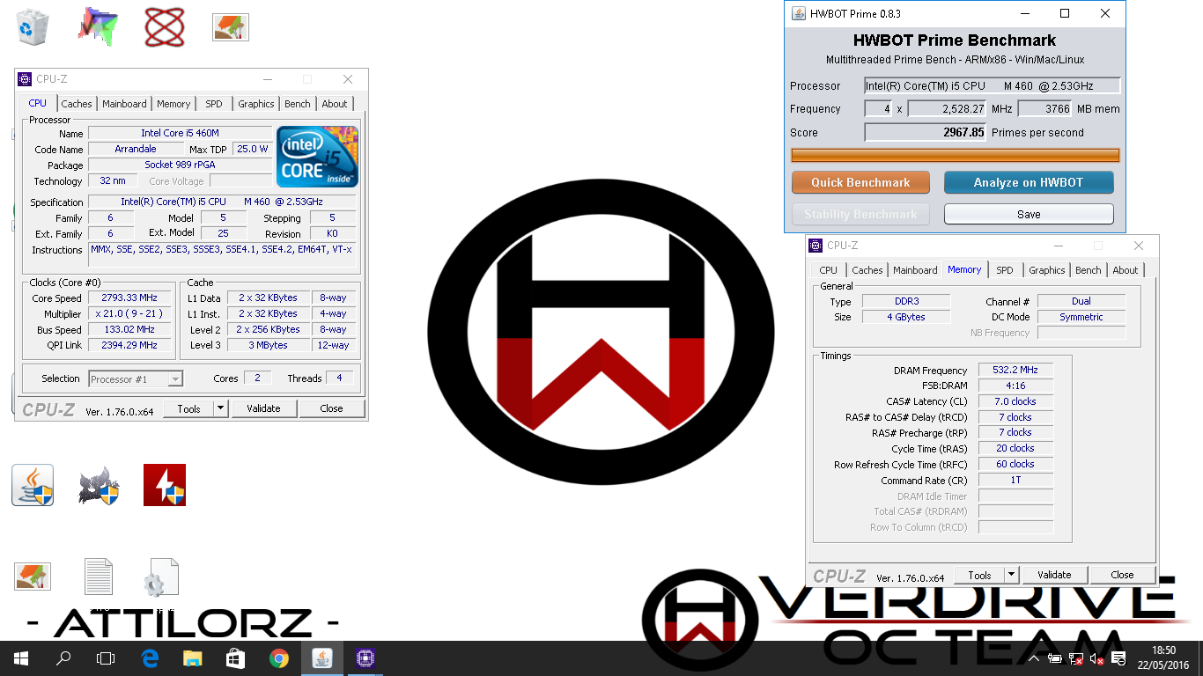Click the orange HWBOT benchmark progress bar

coord(955,156)
